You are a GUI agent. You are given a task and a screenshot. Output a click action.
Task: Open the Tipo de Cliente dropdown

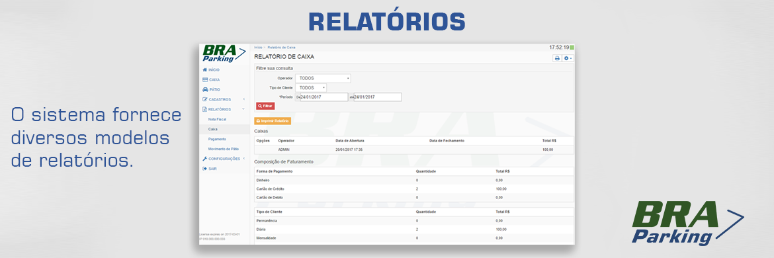[311, 88]
